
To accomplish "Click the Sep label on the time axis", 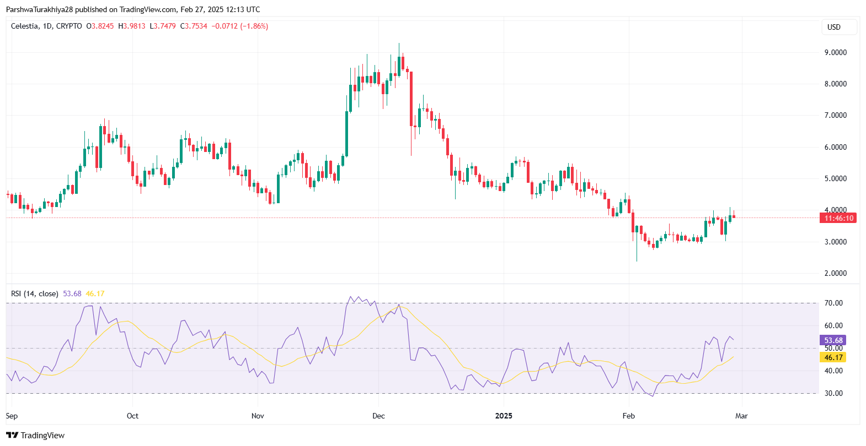I will click(x=12, y=416).
